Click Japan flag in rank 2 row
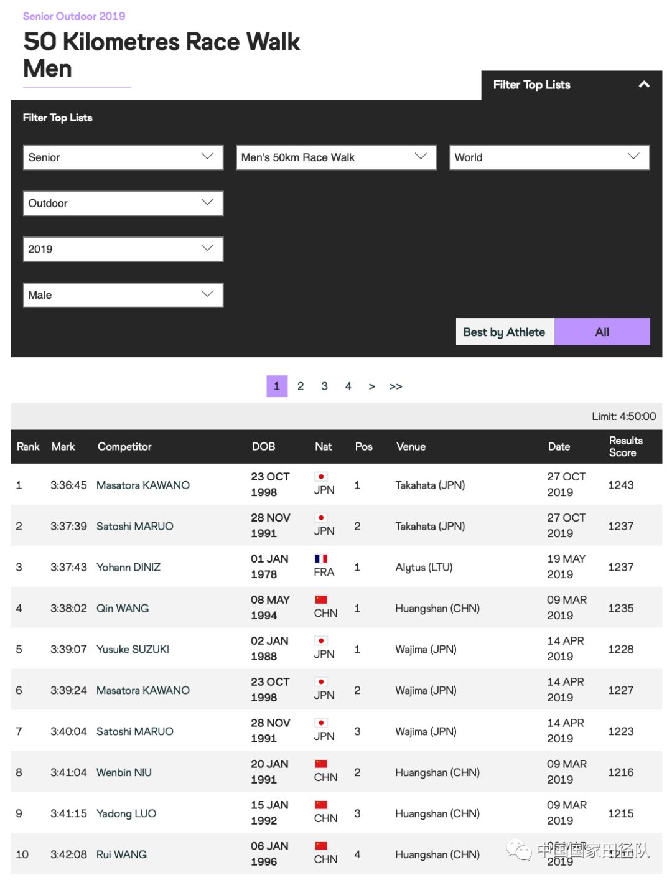 [x=321, y=517]
